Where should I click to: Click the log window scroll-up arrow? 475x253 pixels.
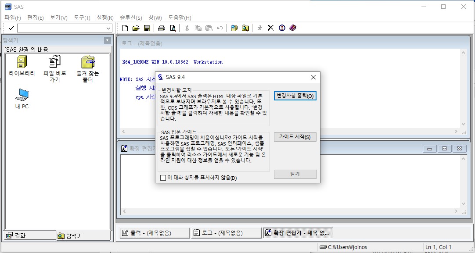pos(464,53)
